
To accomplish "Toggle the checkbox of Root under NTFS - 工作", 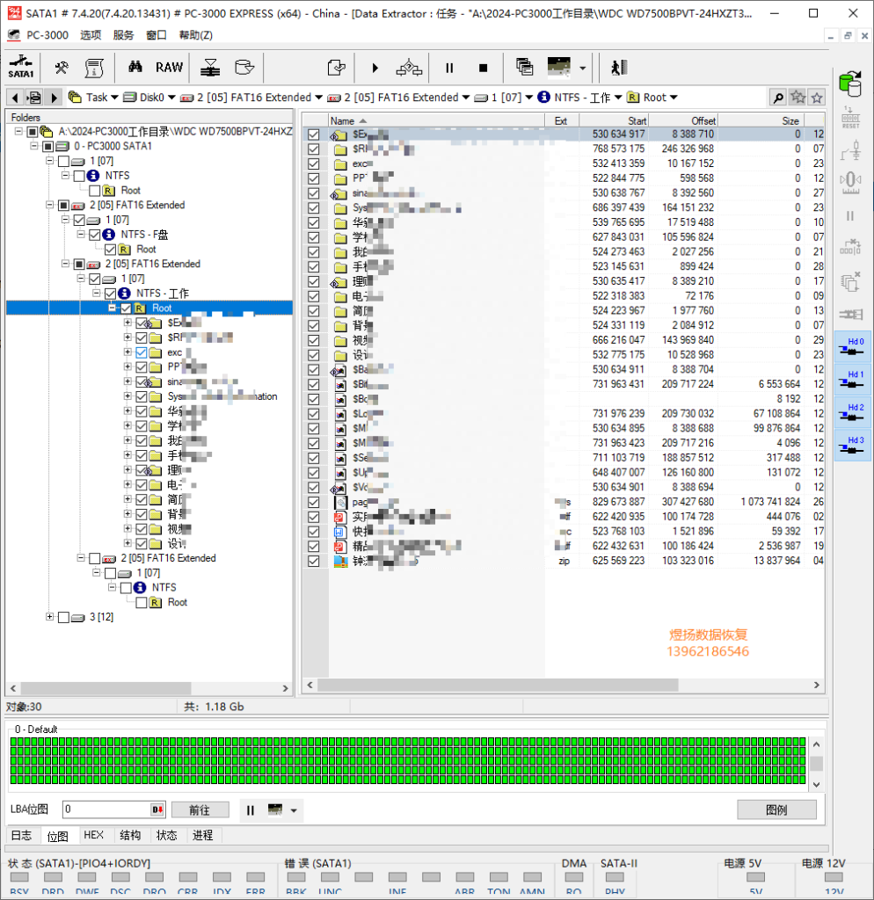I will pyautogui.click(x=126, y=308).
